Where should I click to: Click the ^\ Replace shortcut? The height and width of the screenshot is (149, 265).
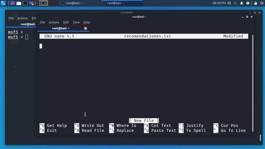coord(121,130)
